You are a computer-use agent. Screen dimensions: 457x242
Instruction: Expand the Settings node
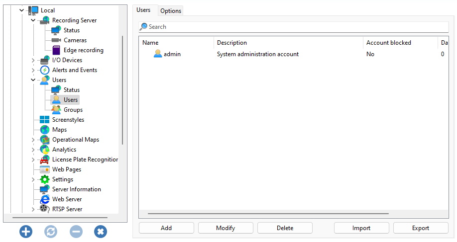[33, 179]
